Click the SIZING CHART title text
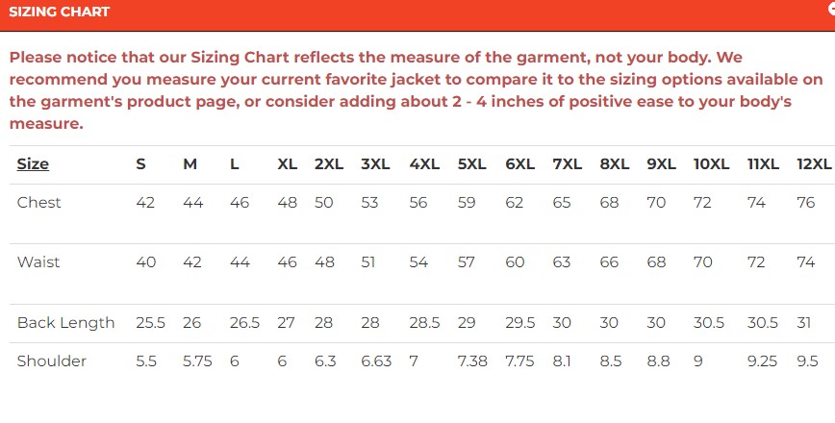Viewport: 835px width, 423px height. [59, 12]
